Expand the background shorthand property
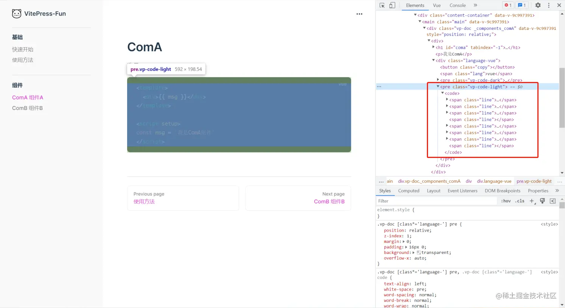Image resolution: width=565 pixels, height=308 pixels. click(414, 252)
